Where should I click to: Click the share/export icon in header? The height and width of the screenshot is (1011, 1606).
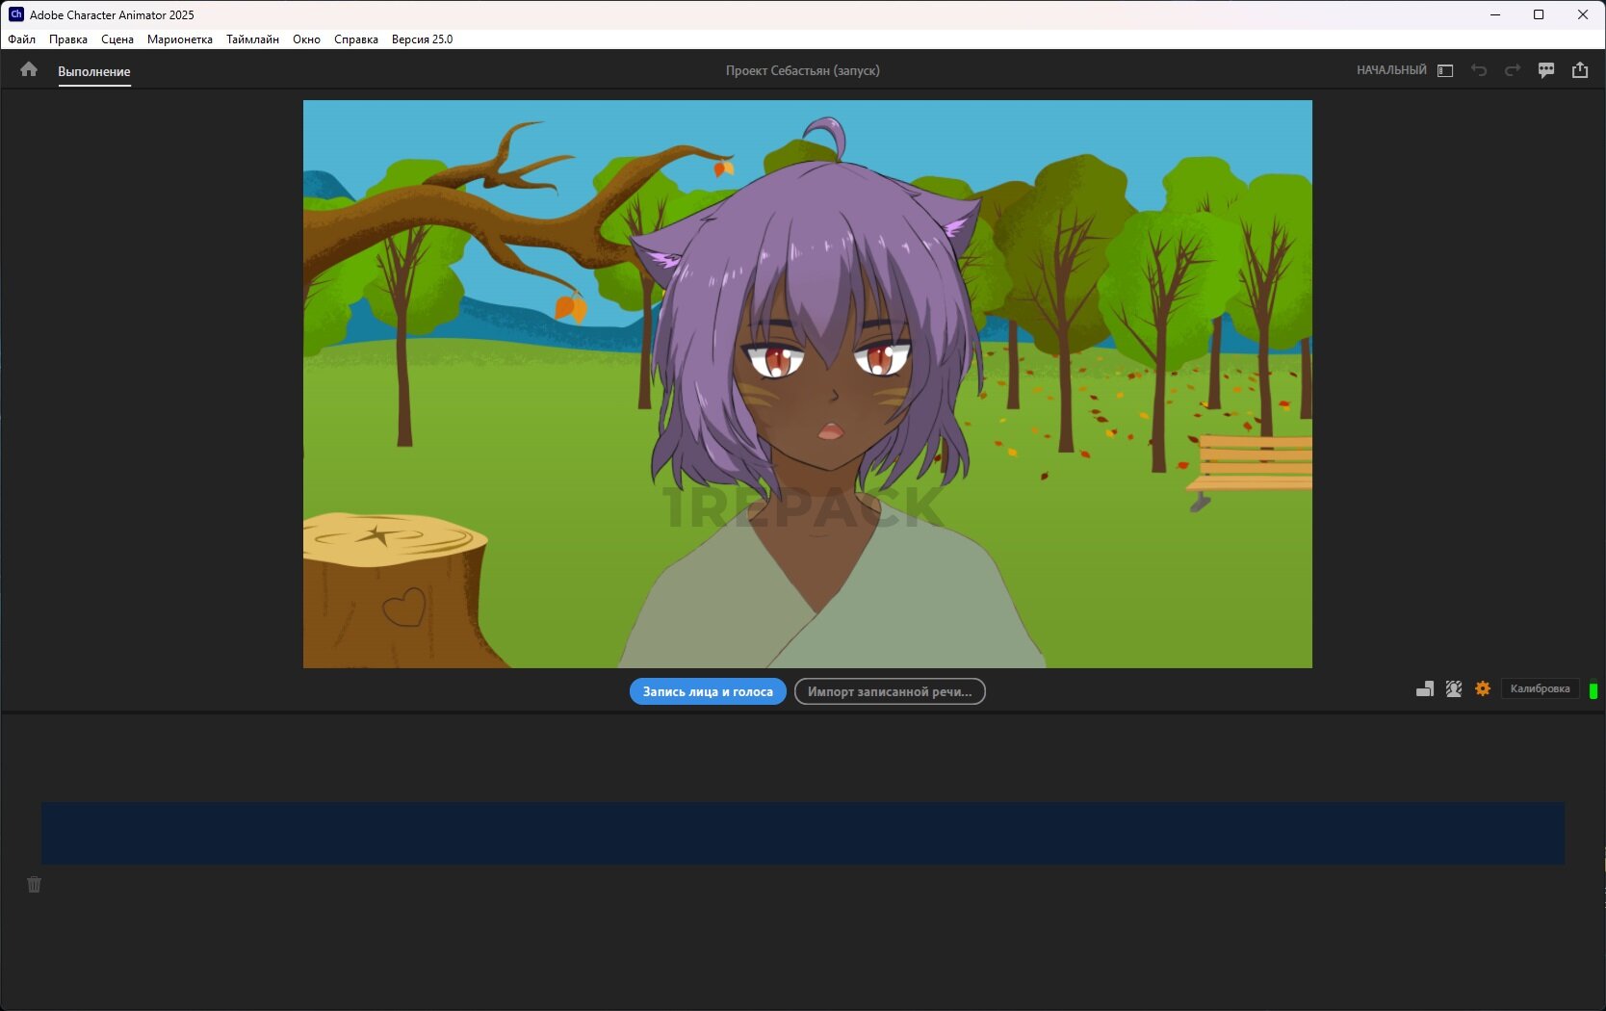[x=1580, y=70]
